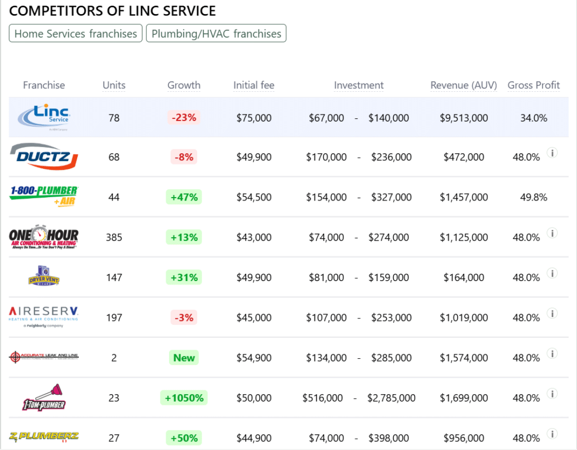Click the -3% growth badge
The height and width of the screenshot is (450, 577).
pos(184,318)
